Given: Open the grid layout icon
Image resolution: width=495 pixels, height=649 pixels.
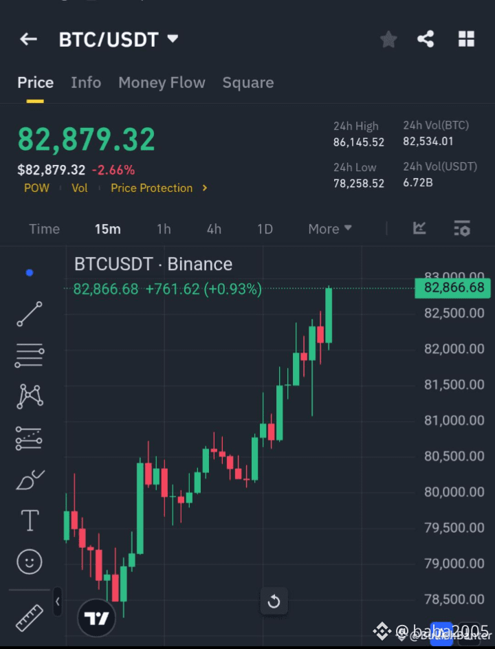Looking at the screenshot, I should point(466,39).
